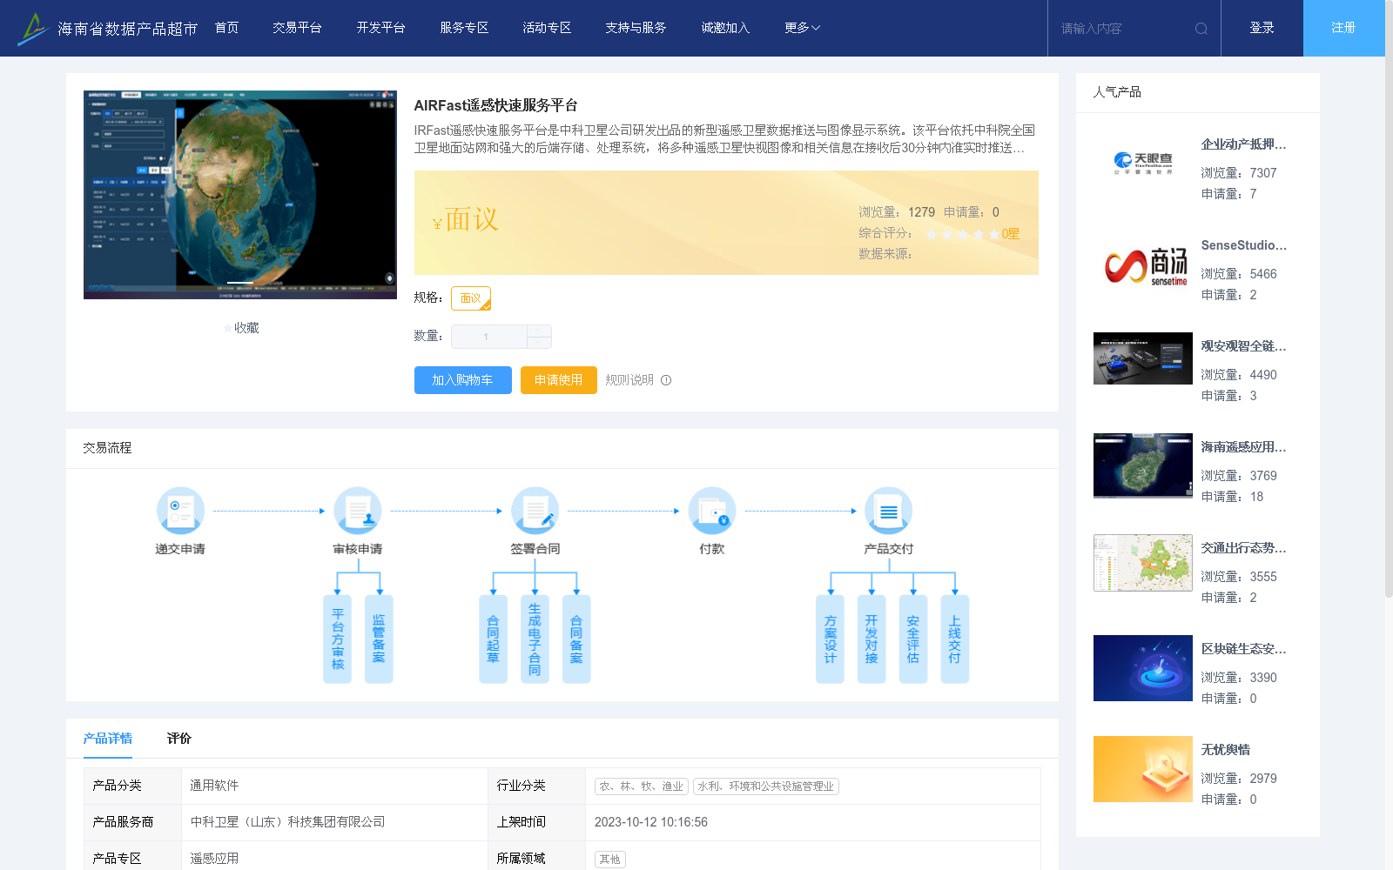Open the 活动专区 menu item
The image size is (1393, 870).
click(x=547, y=28)
